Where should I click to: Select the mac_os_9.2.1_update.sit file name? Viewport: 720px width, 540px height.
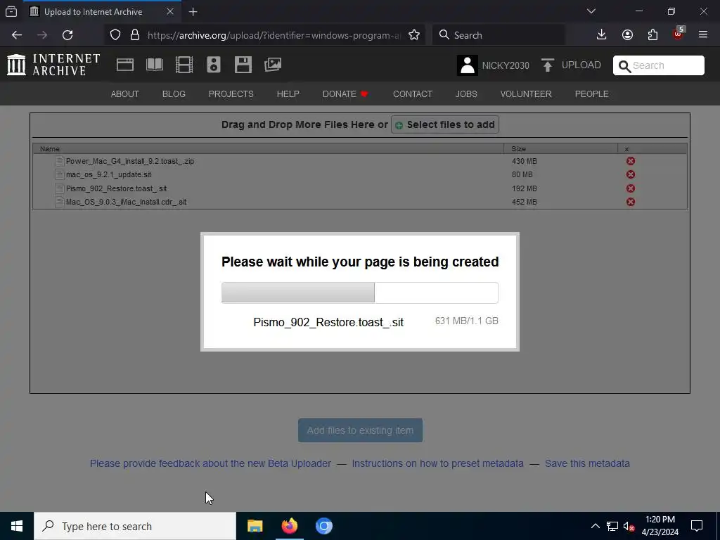click(x=108, y=174)
